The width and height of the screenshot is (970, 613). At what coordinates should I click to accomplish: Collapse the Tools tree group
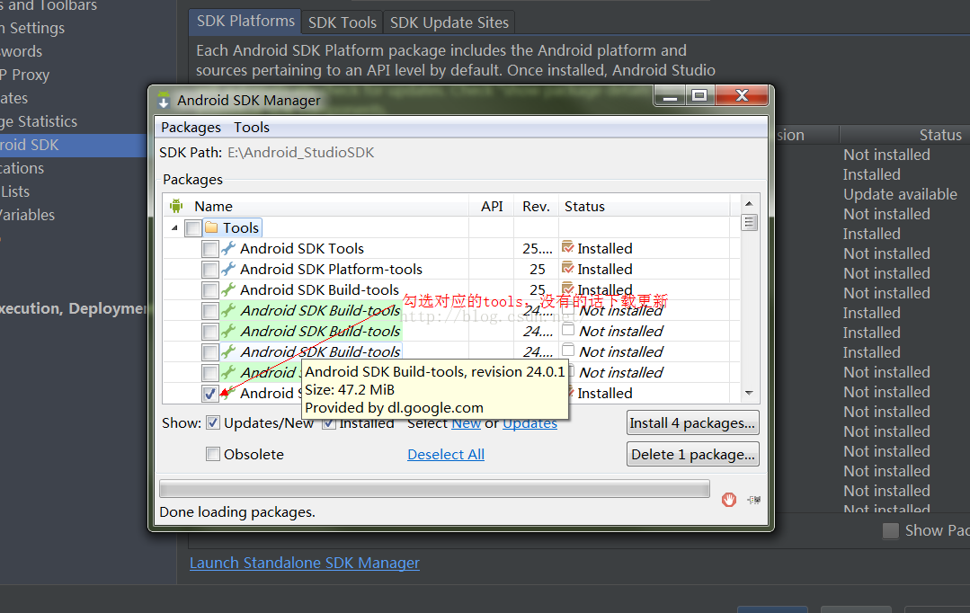174,227
